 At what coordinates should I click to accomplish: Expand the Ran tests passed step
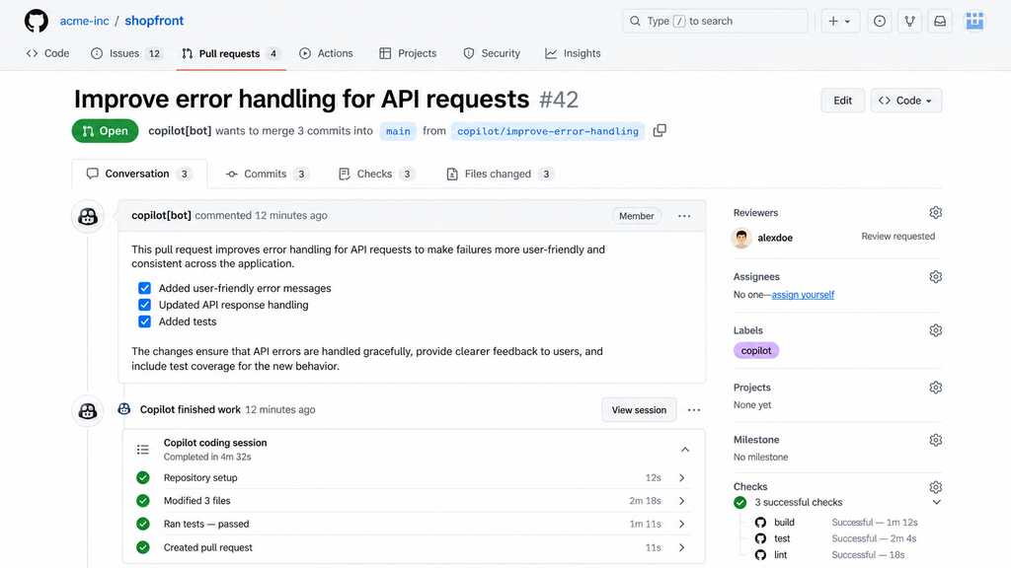(681, 525)
